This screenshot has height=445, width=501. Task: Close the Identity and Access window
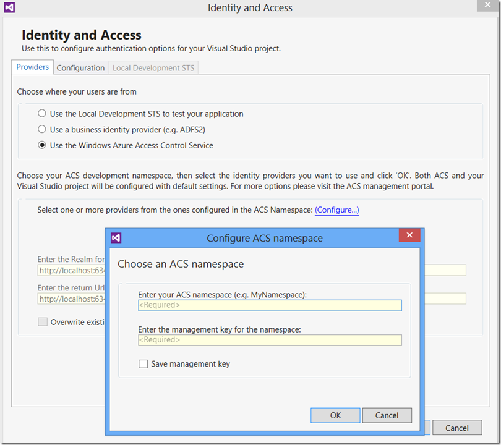click(487, 5)
